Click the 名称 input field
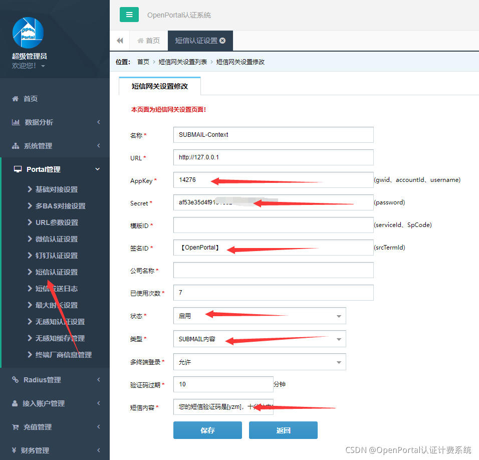This screenshot has height=460, width=479. [274, 135]
